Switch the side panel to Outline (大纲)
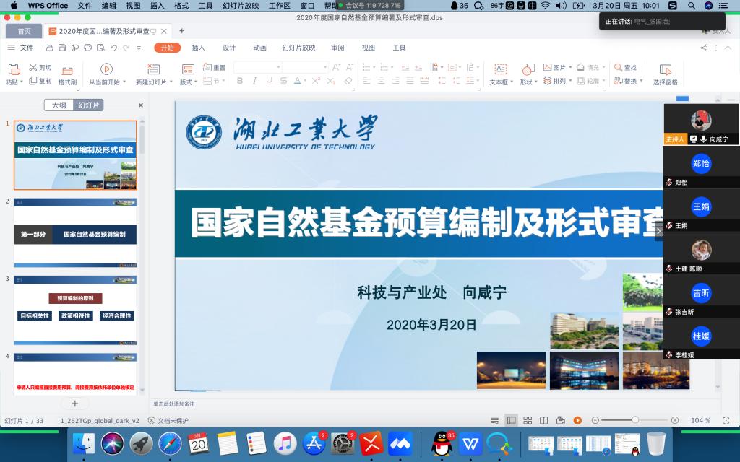Viewport: 740px width, 462px height. (x=59, y=105)
